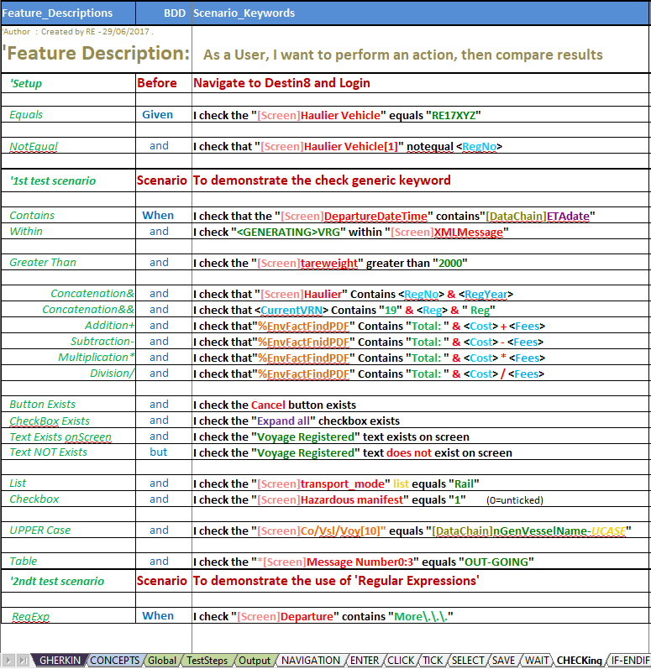Screen dimensions: 651x669
Task: Open the TICK sheet tab
Action: point(433,661)
